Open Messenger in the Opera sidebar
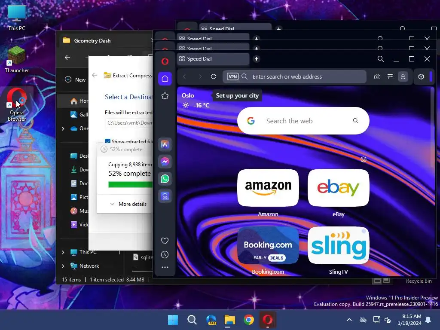 click(165, 162)
